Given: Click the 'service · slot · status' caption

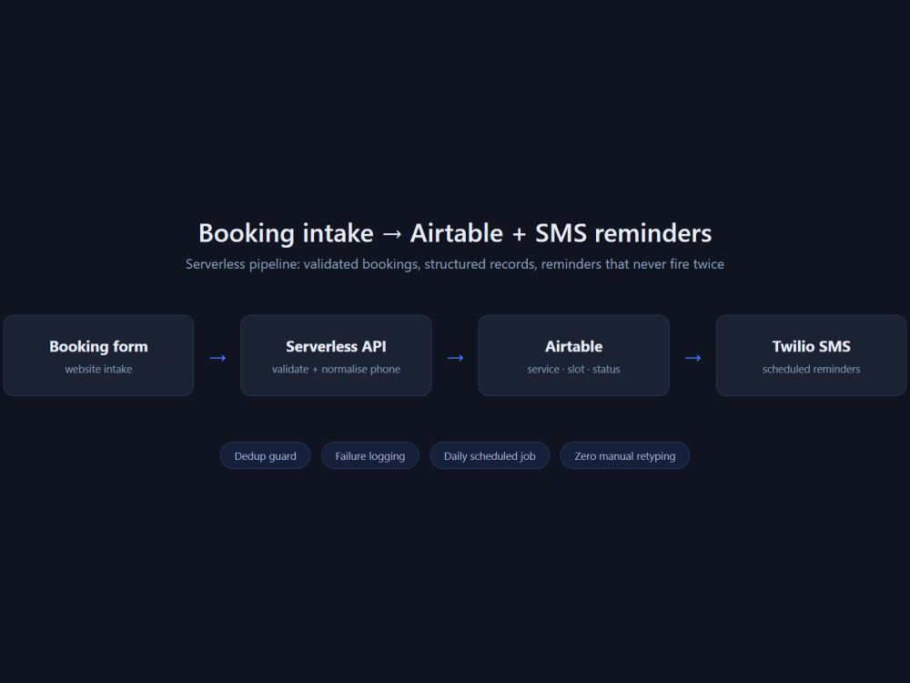Looking at the screenshot, I should click(x=573, y=370).
